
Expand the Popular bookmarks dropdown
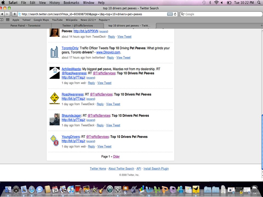coord(104,20)
